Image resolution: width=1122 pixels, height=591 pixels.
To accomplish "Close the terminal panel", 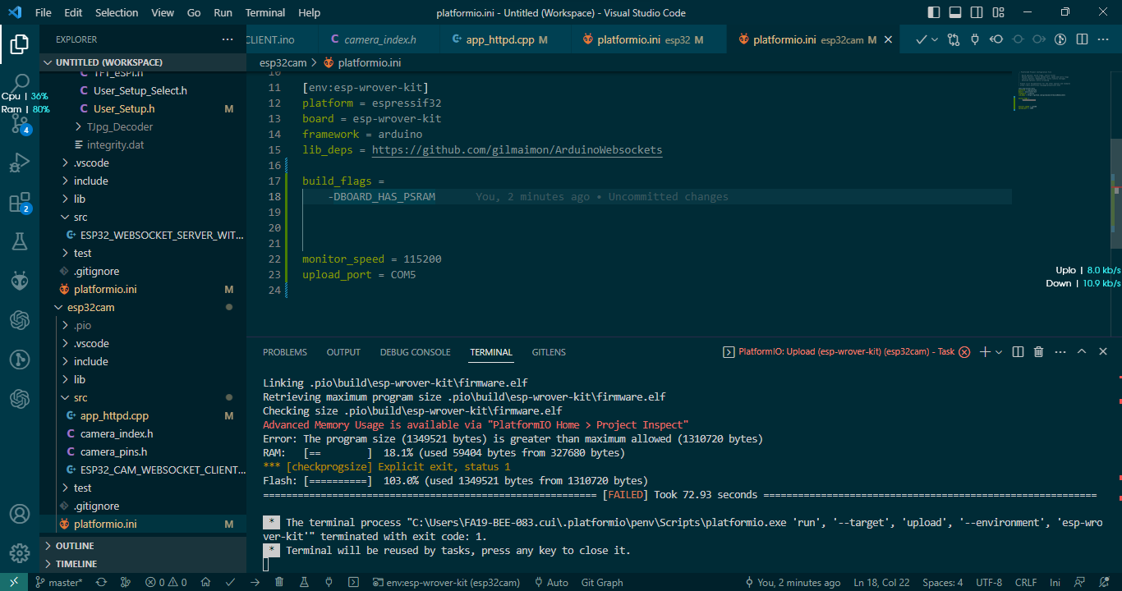I will pos(1103,351).
